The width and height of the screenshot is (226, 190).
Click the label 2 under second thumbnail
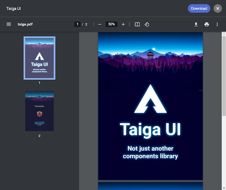coord(39,136)
